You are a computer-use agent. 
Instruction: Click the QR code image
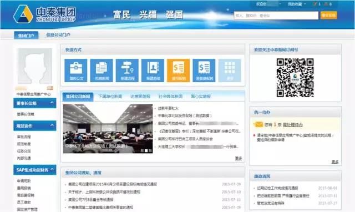295,78
